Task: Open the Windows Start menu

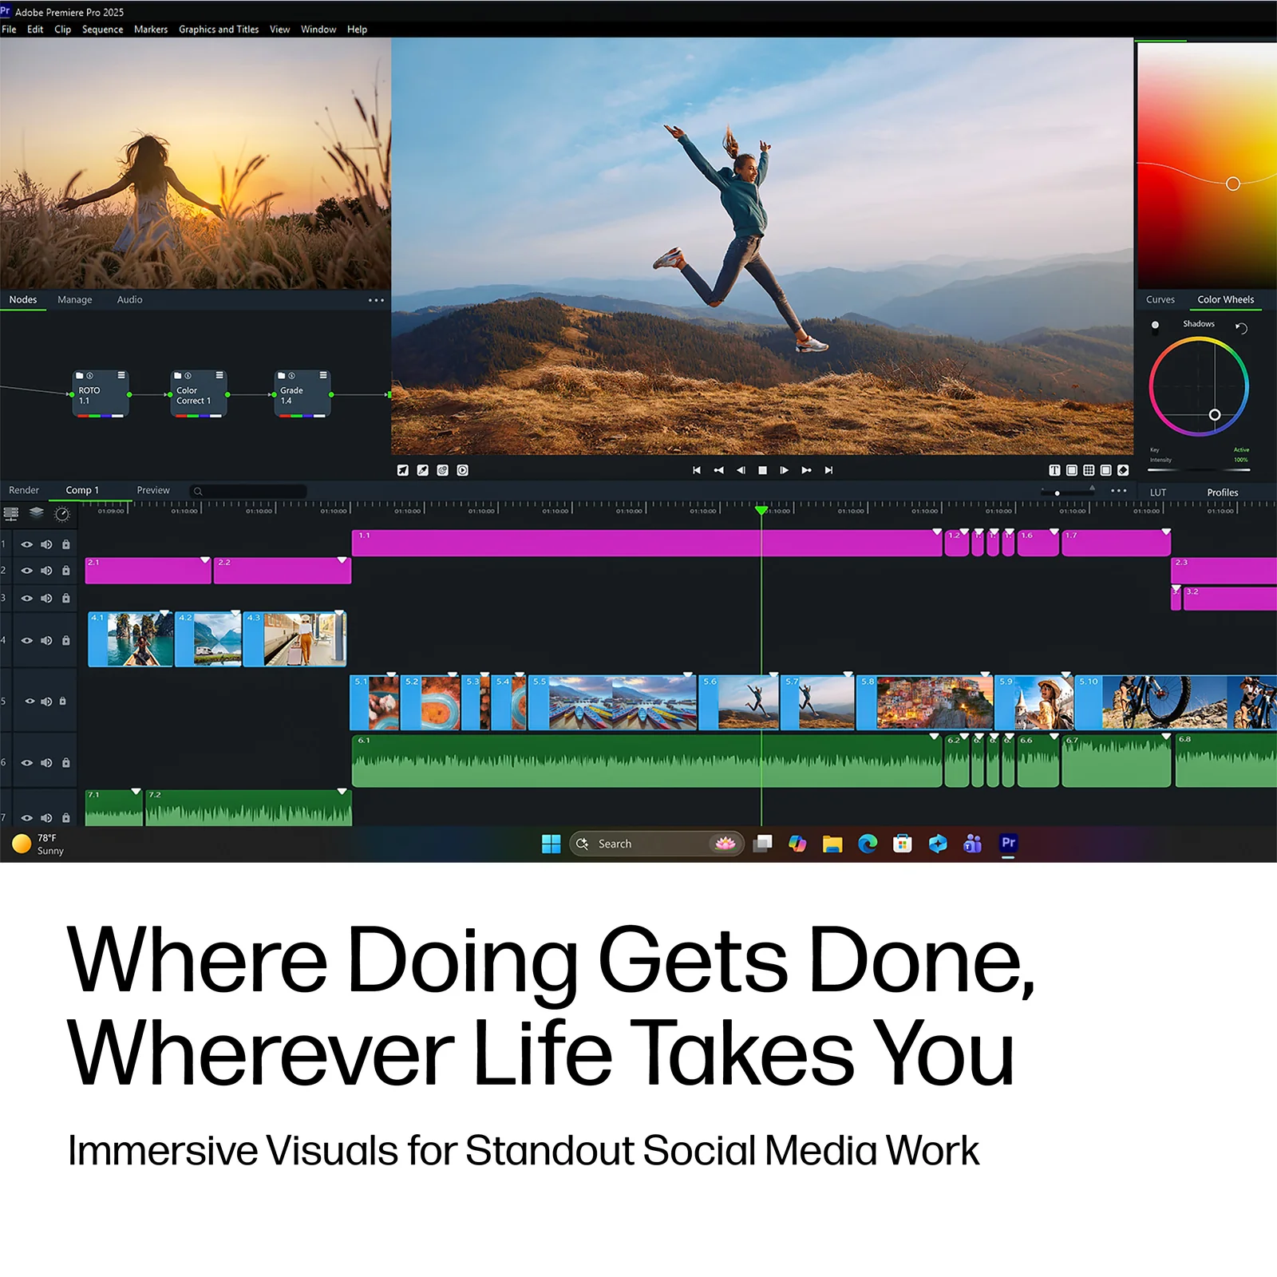Action: [551, 844]
